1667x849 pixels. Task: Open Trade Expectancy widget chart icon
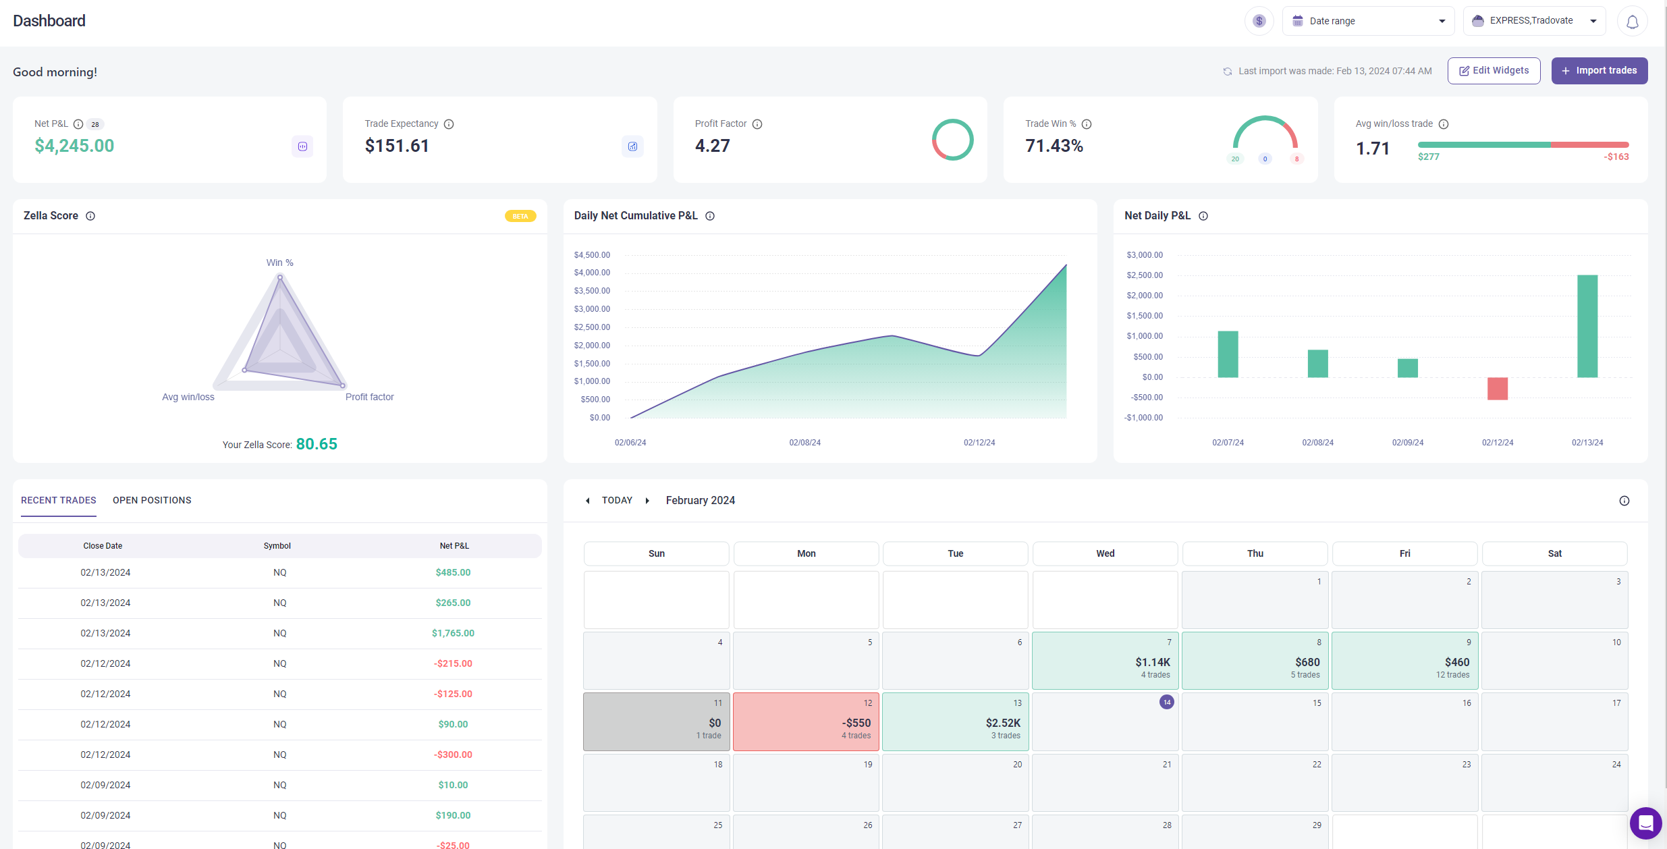632,146
